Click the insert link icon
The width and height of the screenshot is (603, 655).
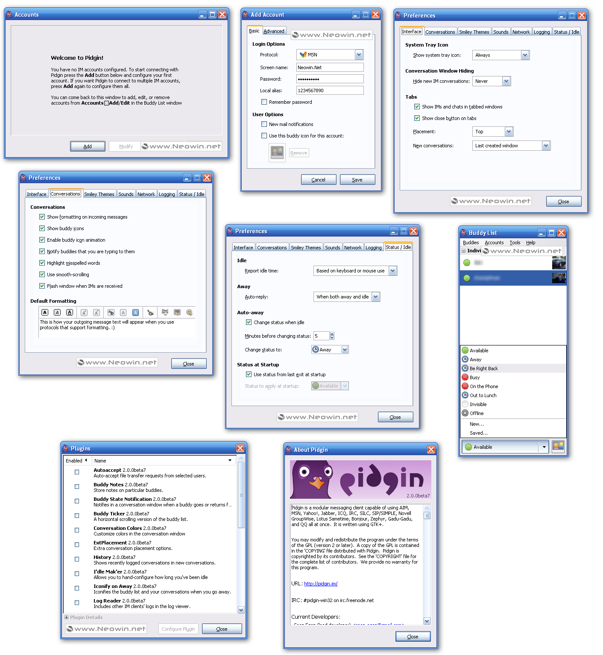165,313
